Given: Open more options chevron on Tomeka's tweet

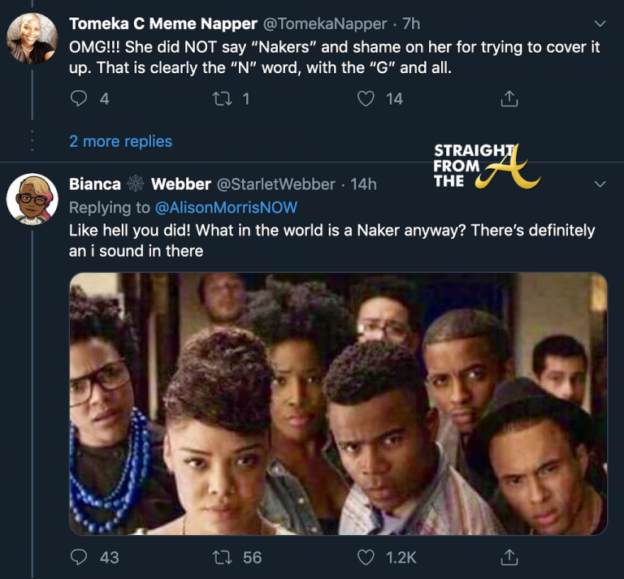Looking at the screenshot, I should click(x=600, y=24).
